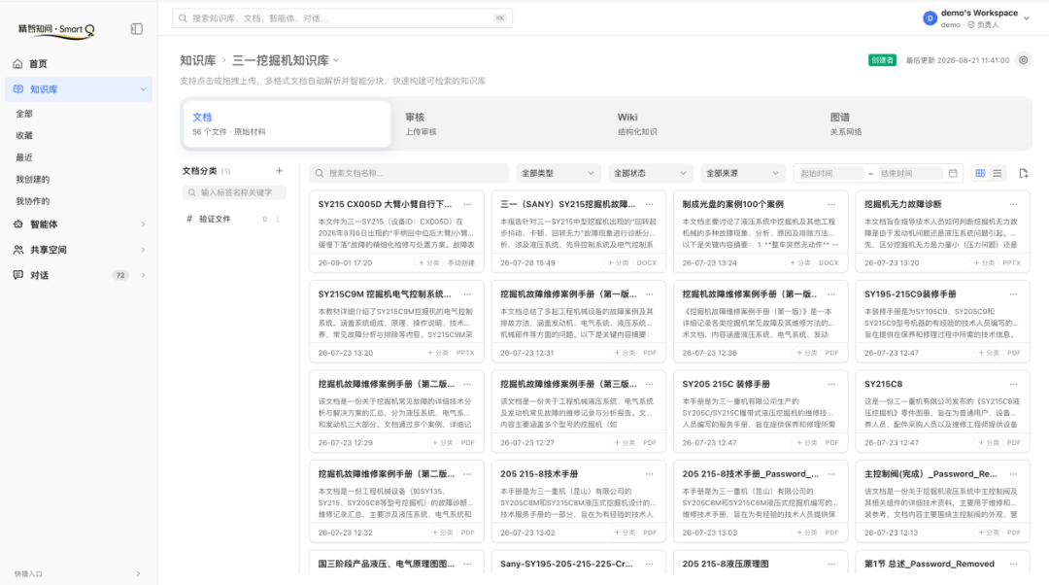The width and height of the screenshot is (1049, 585).
Task: Open 最近 recent items
Action: 24,157
